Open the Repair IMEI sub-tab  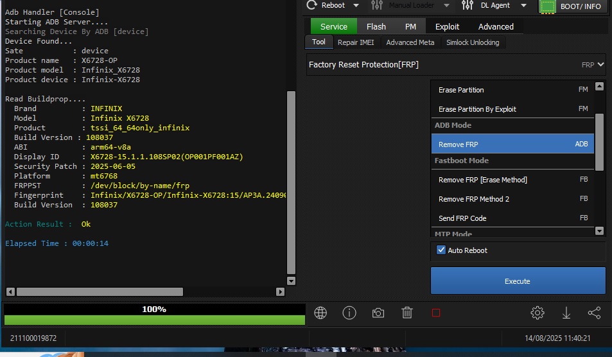(356, 42)
